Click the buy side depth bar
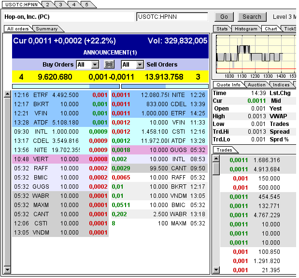Screen dimensions: 299x278 point(66,86)
